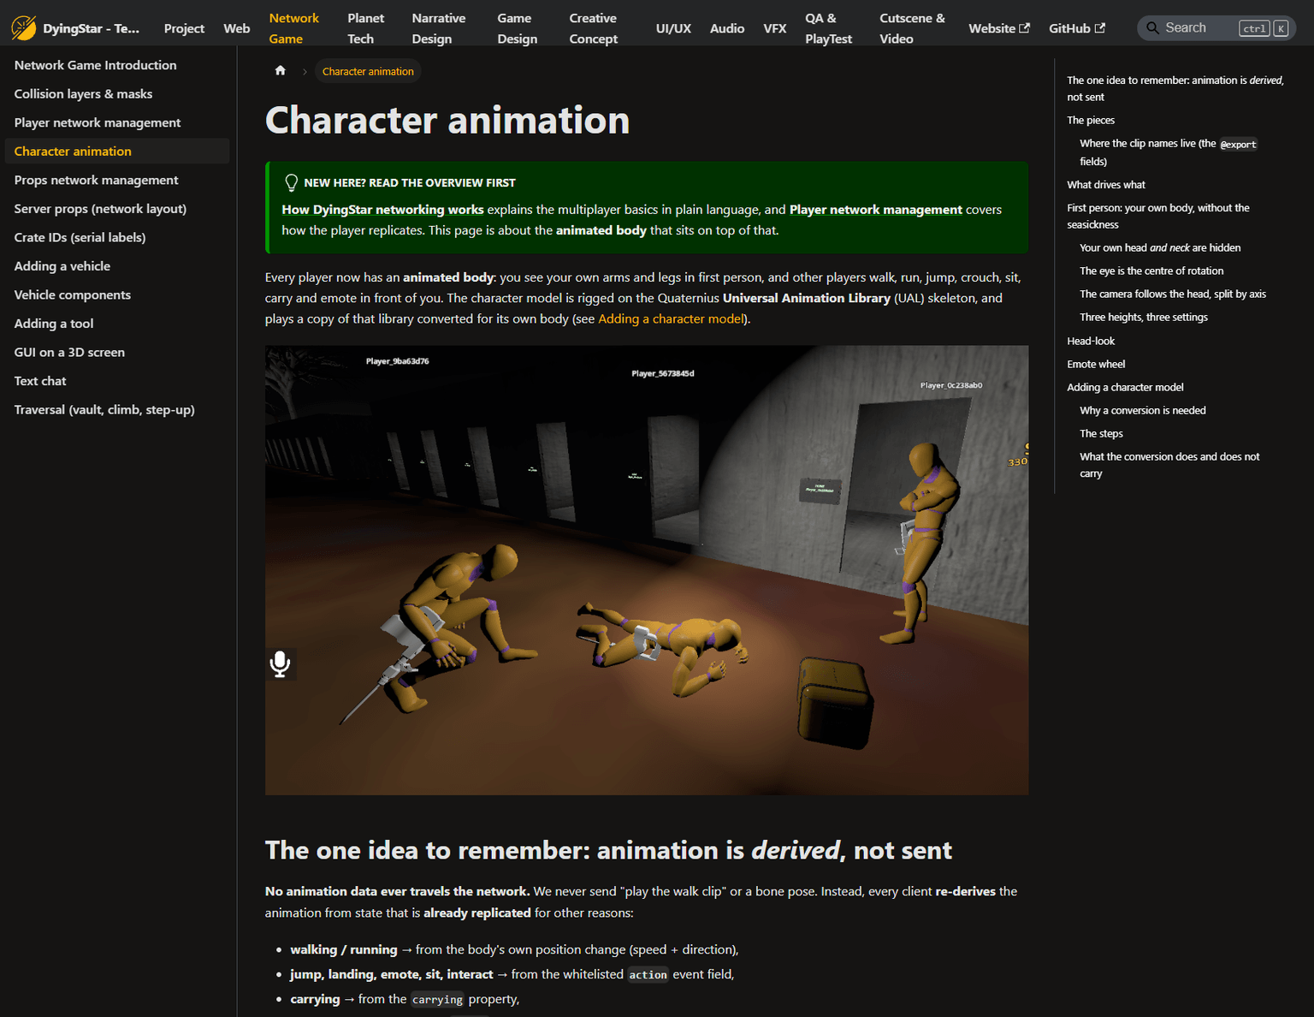
Task: Jump to Your own head and neck hidden
Action: click(x=1160, y=247)
